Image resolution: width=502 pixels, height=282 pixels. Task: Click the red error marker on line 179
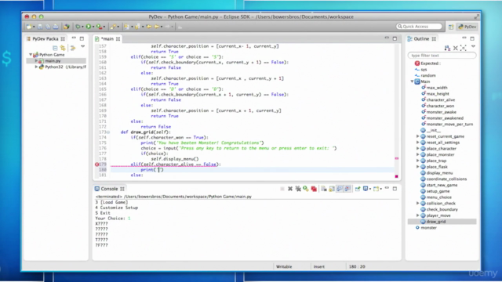coord(96,164)
